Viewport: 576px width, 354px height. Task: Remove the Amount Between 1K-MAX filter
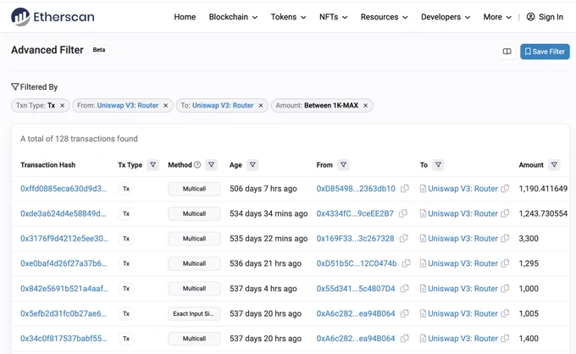(x=366, y=105)
